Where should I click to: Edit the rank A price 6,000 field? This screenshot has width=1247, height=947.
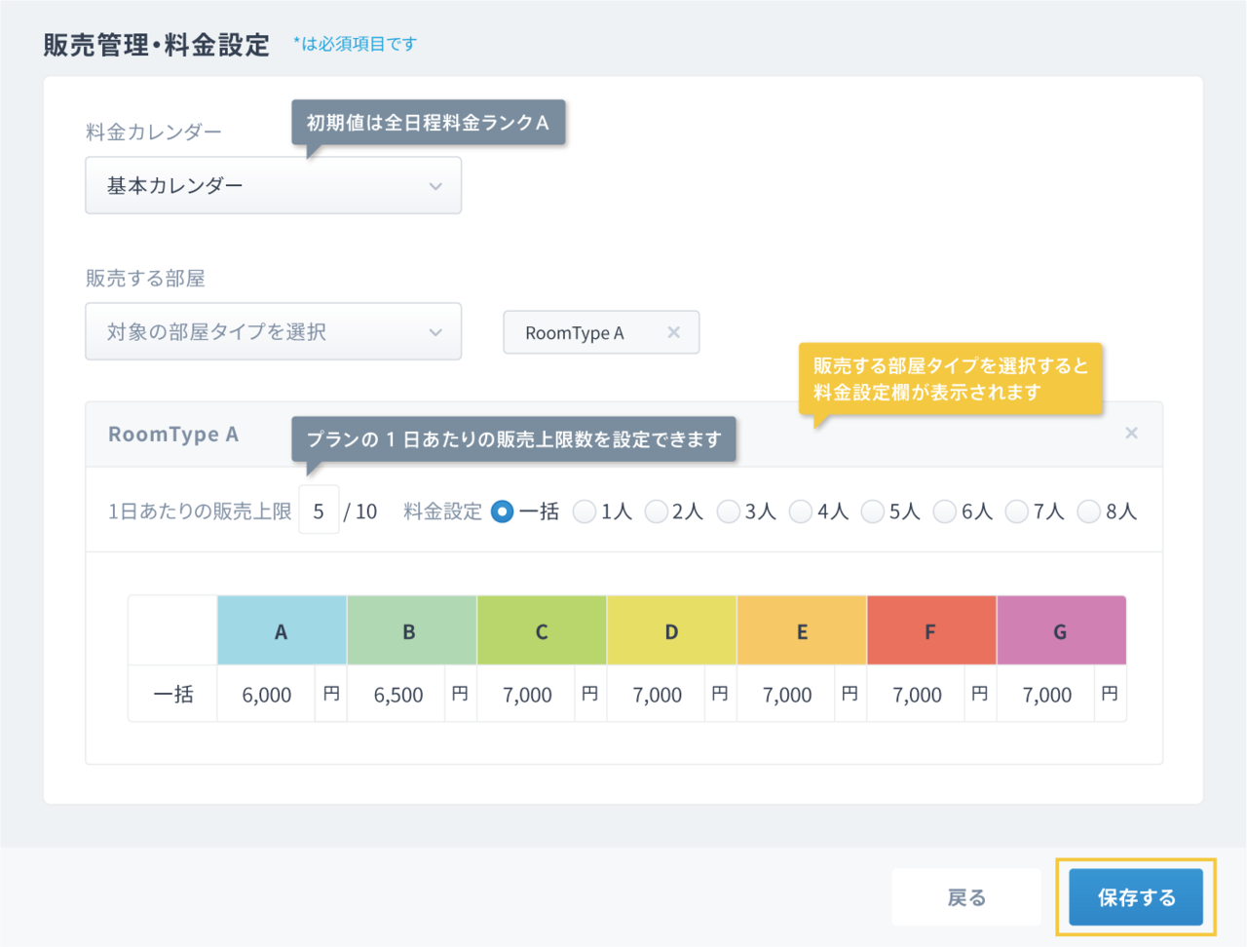(x=266, y=695)
